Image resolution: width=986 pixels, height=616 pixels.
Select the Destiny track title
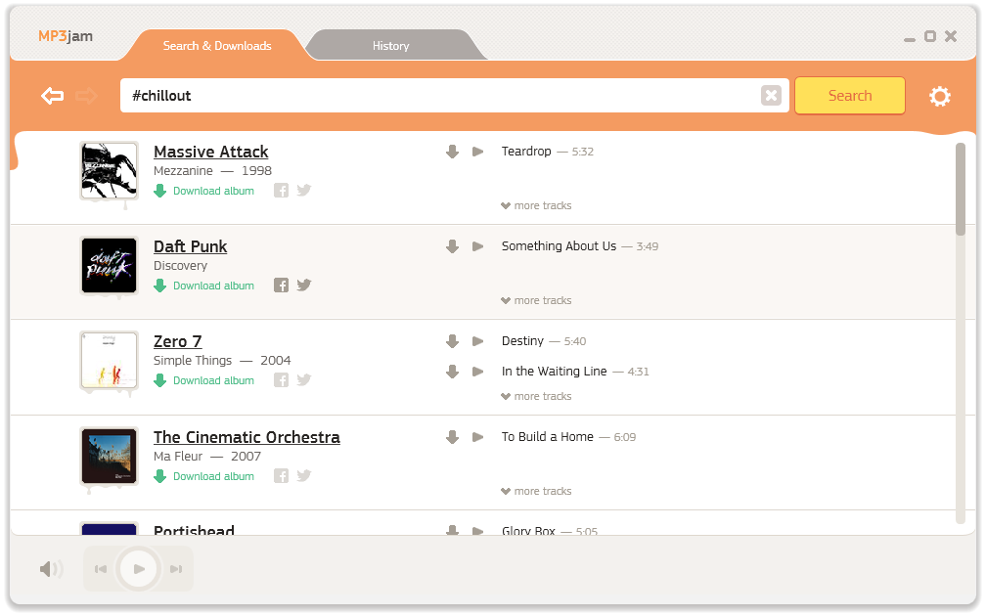(522, 340)
